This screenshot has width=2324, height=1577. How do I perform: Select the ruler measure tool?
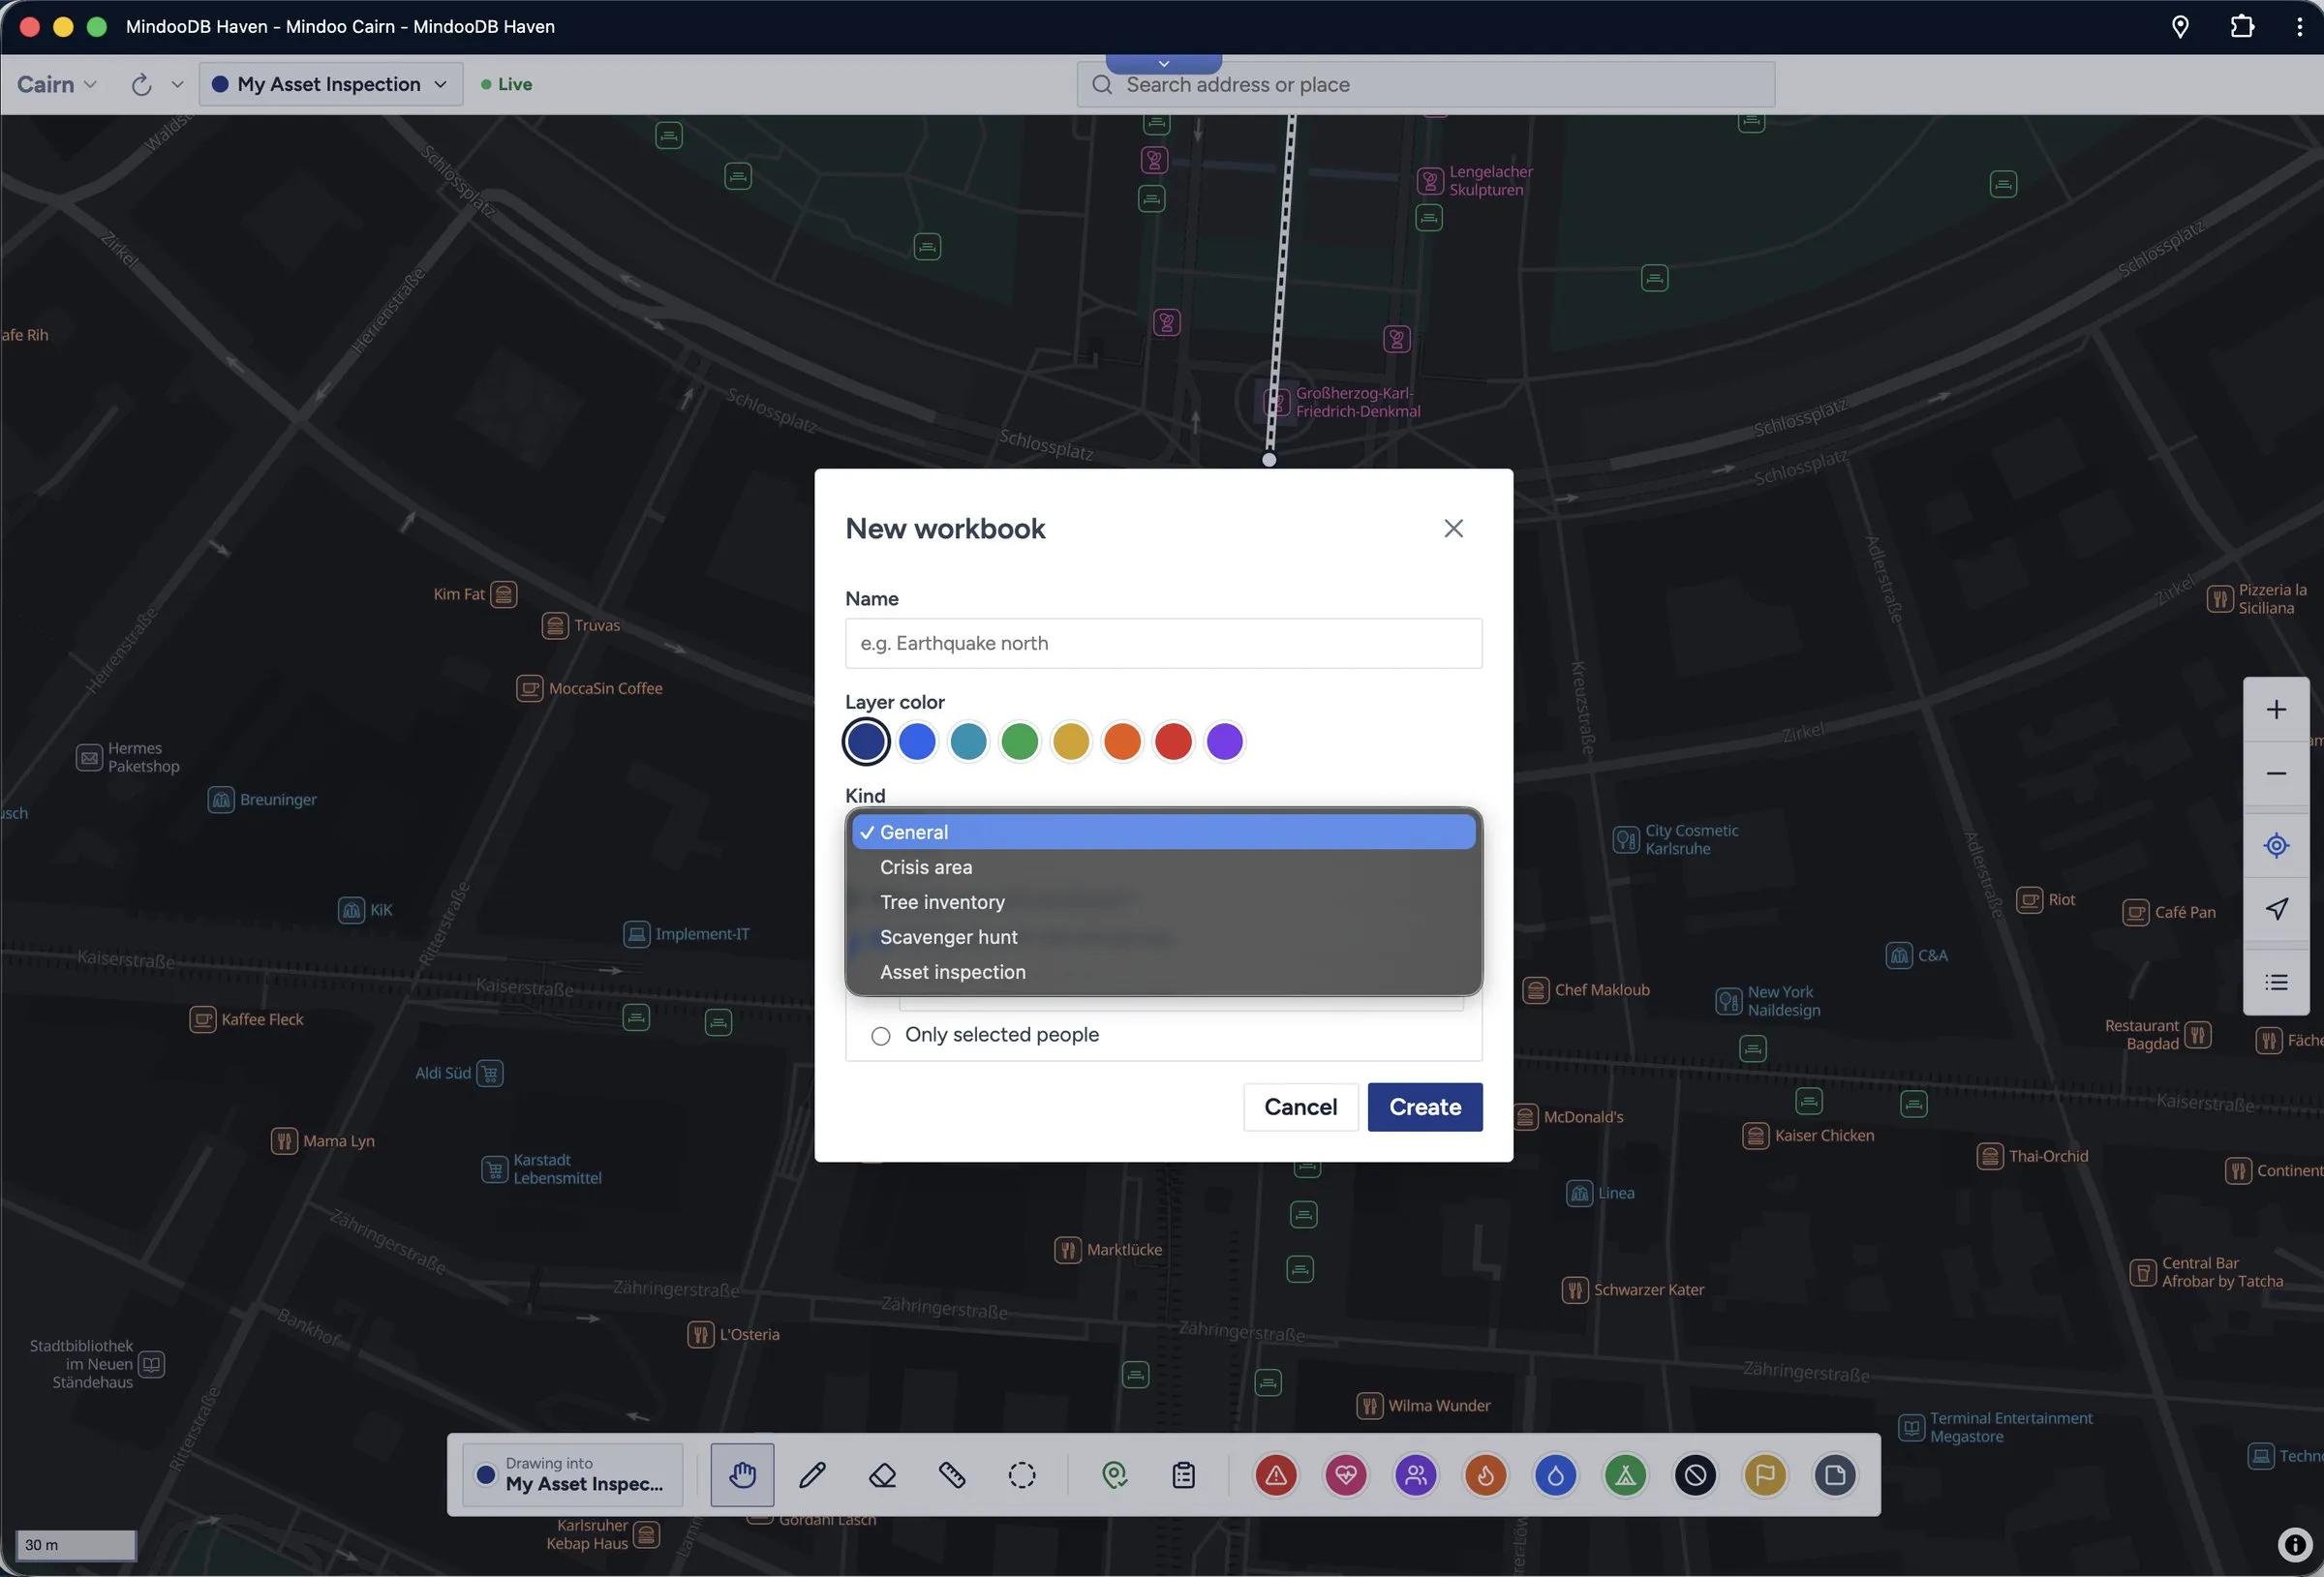click(x=952, y=1474)
